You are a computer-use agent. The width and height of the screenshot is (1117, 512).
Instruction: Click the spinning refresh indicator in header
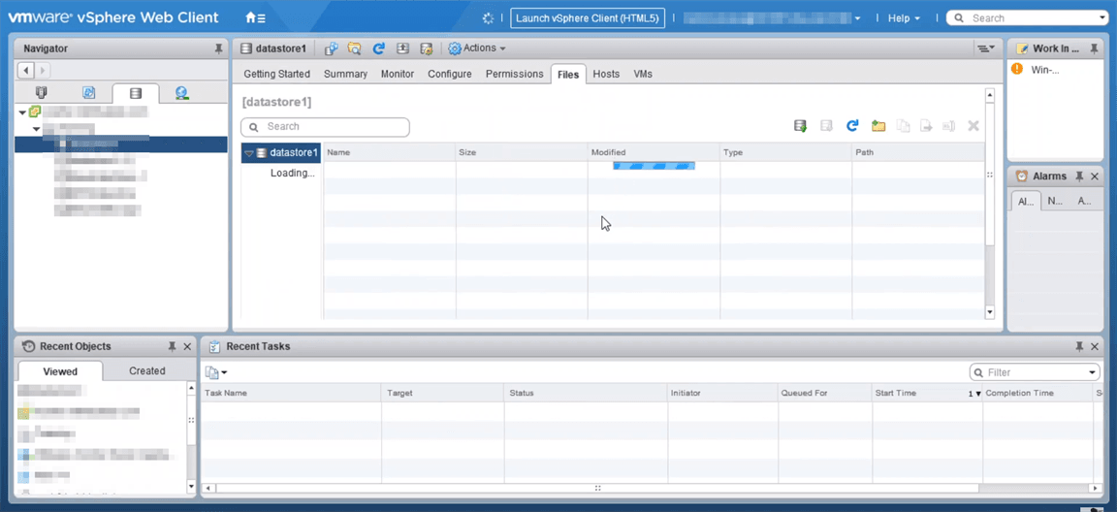tap(488, 17)
